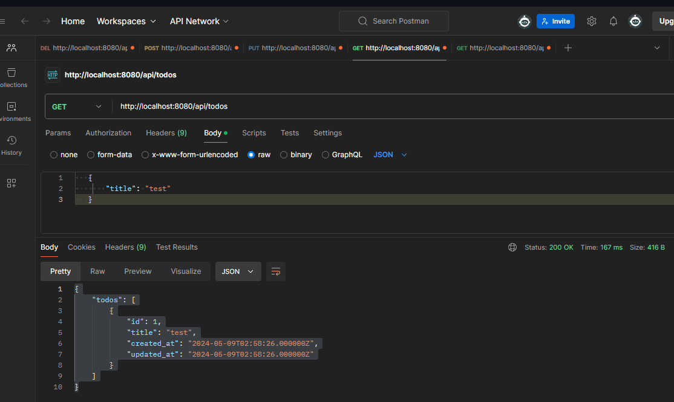
Task: Click the search magnifier icon
Action: tap(362, 21)
